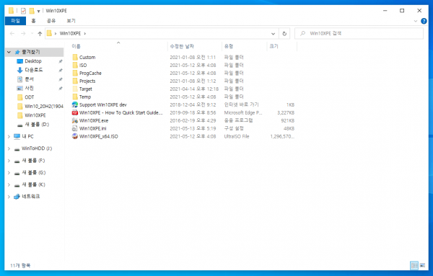Expand the 내 PC tree node
The width and height of the screenshot is (433, 276).
(x=9, y=136)
